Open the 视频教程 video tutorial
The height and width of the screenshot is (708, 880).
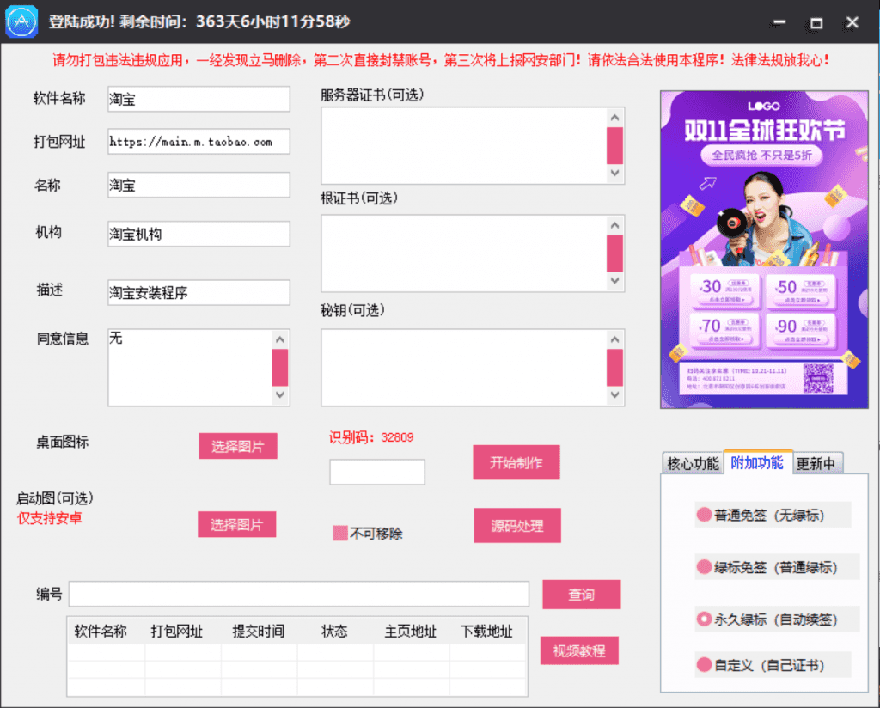[x=579, y=650]
